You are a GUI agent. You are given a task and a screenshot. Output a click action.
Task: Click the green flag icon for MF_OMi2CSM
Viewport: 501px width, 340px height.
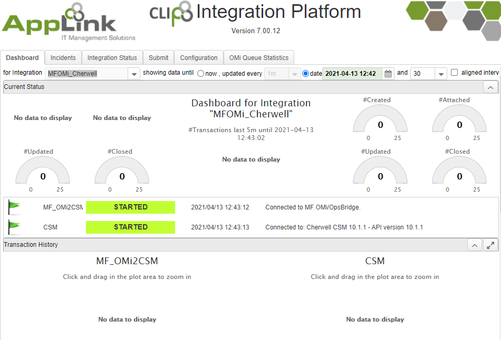[14, 207]
